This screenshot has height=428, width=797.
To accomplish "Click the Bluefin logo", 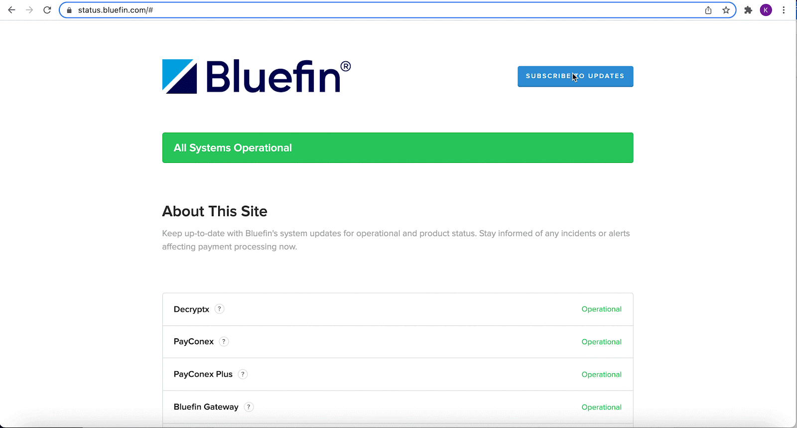I will coord(257,76).
